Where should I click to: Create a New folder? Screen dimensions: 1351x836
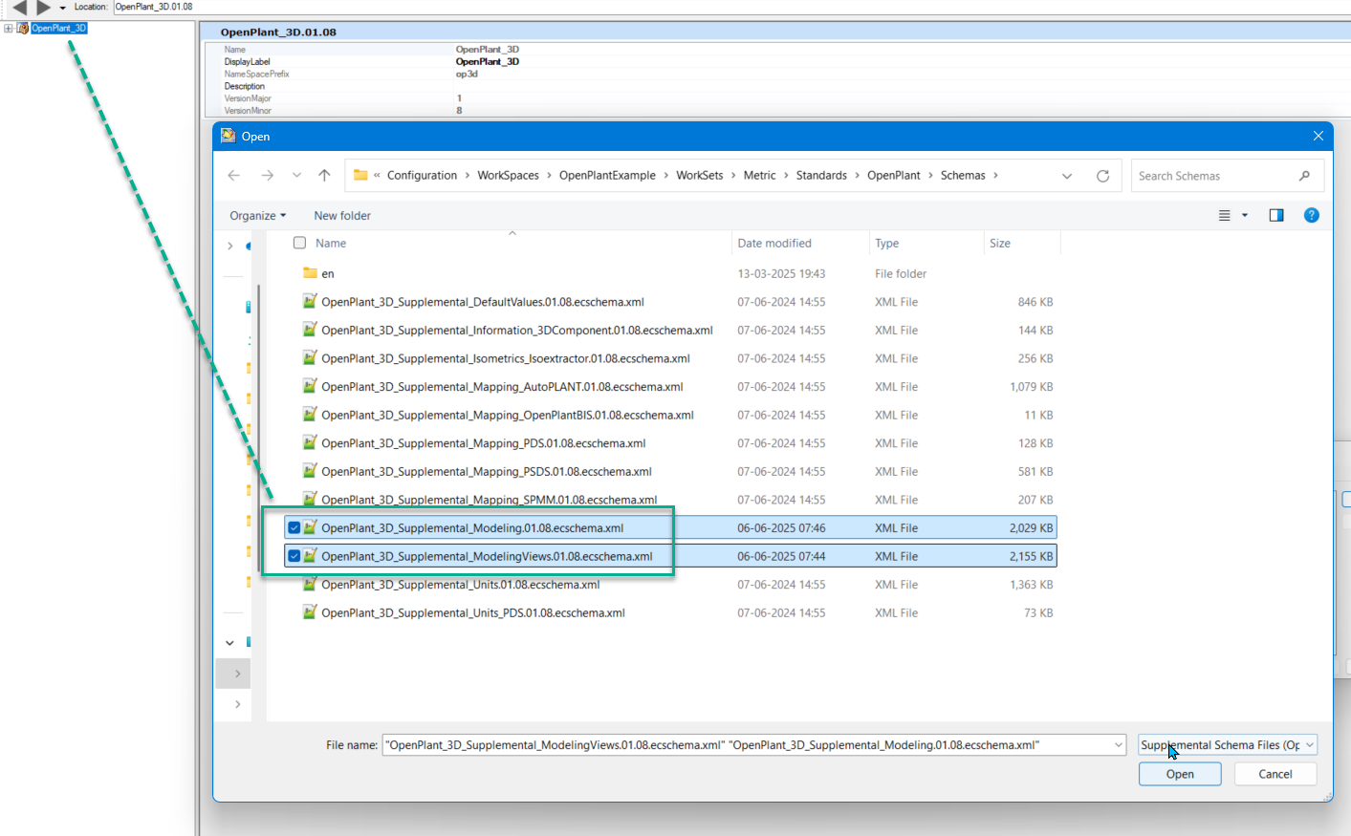point(342,216)
